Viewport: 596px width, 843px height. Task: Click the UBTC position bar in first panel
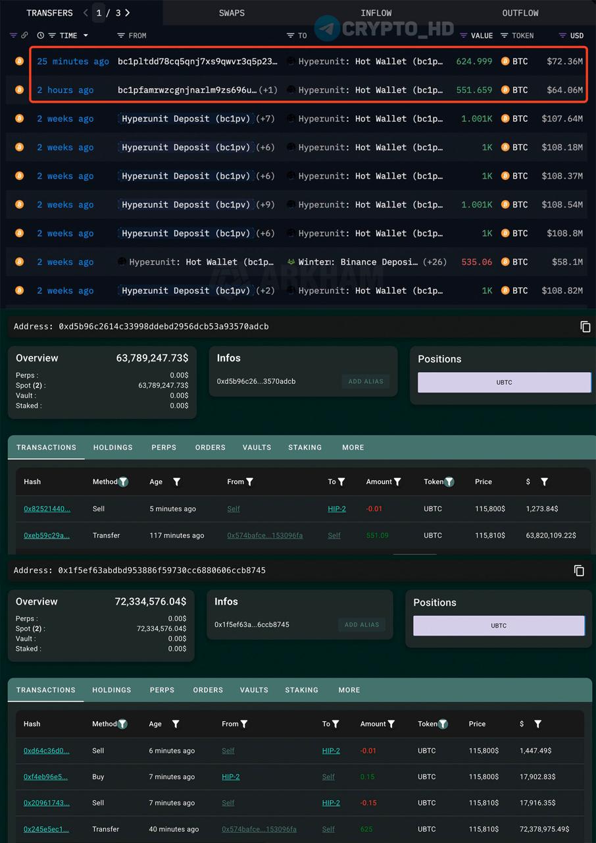click(x=505, y=382)
